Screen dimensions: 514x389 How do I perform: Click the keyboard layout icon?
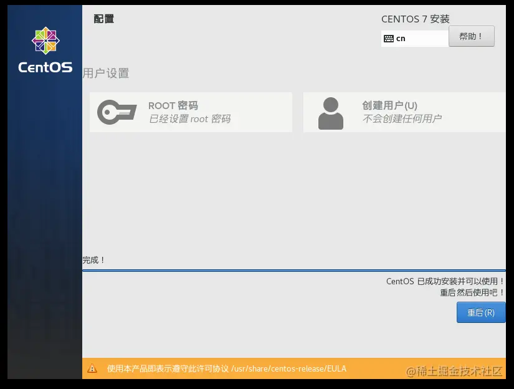coord(388,39)
